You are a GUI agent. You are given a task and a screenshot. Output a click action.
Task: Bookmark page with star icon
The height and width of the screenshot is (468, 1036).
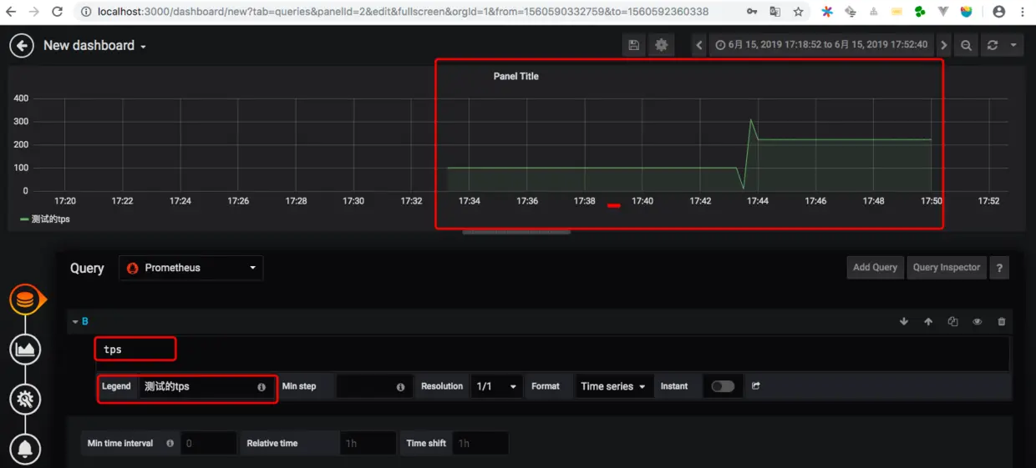[x=799, y=12]
